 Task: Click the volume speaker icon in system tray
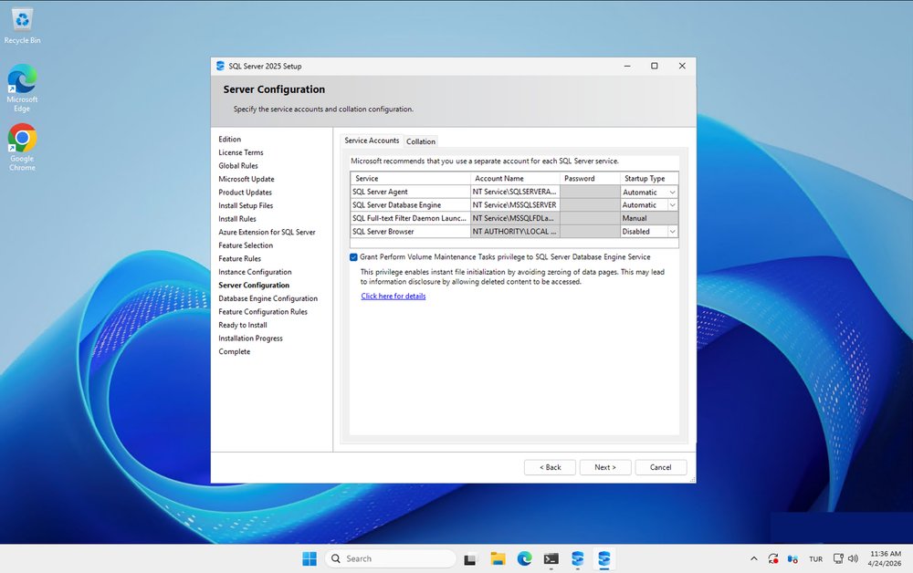point(853,558)
